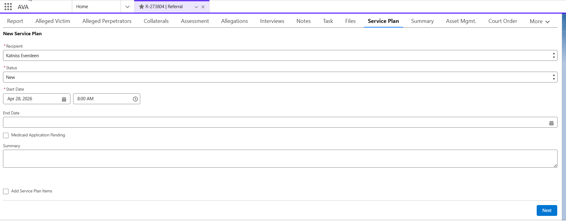Expand the More tabs menu
The image size is (566, 221).
pos(540,21)
